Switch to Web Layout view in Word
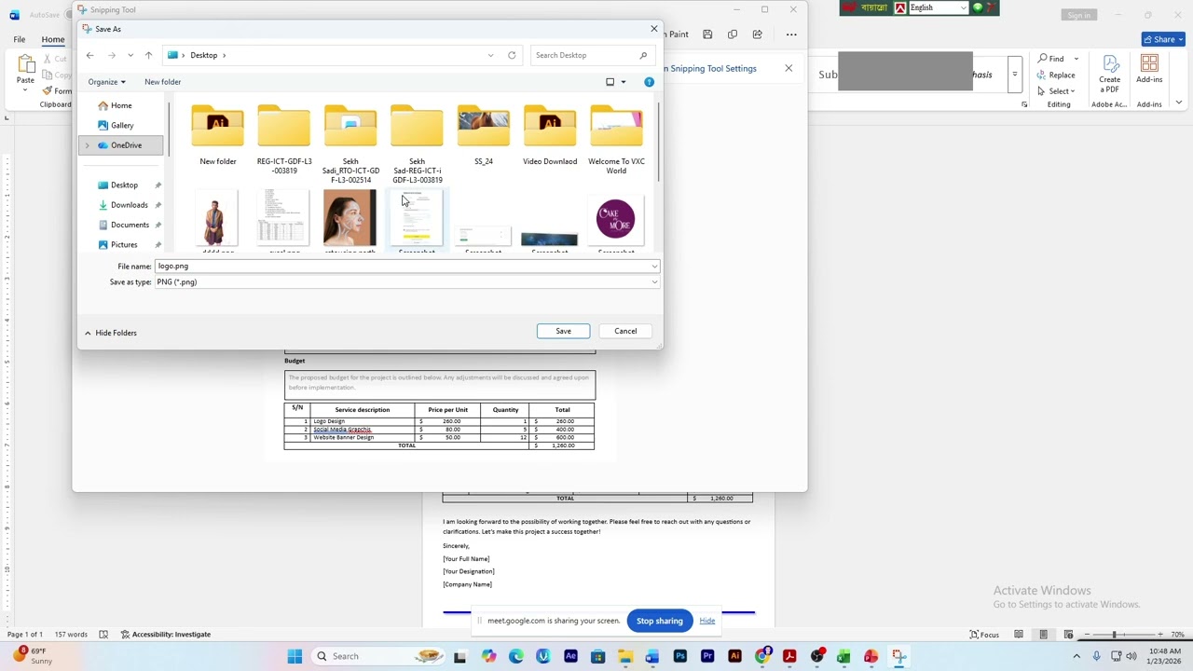Viewport: 1193px width, 671px height. [1067, 635]
